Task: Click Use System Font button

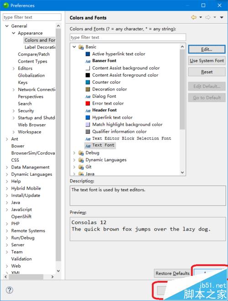Action: (207, 61)
